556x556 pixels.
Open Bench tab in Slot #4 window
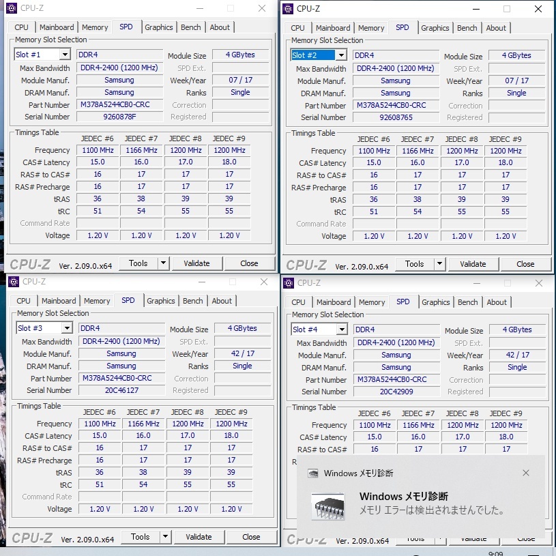pos(468,302)
